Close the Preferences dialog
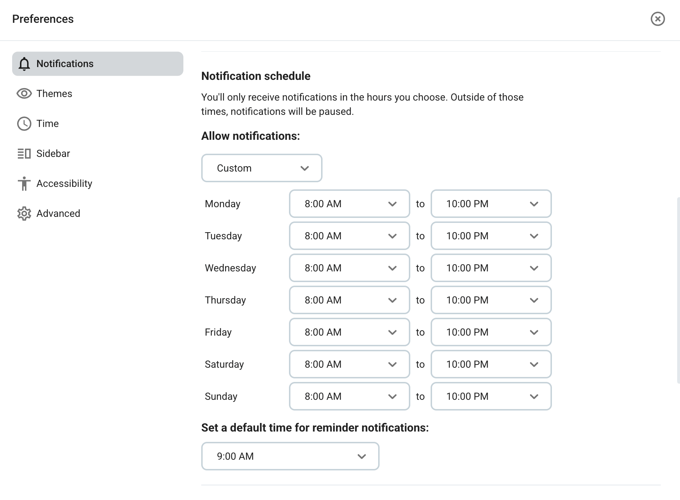 point(658,19)
